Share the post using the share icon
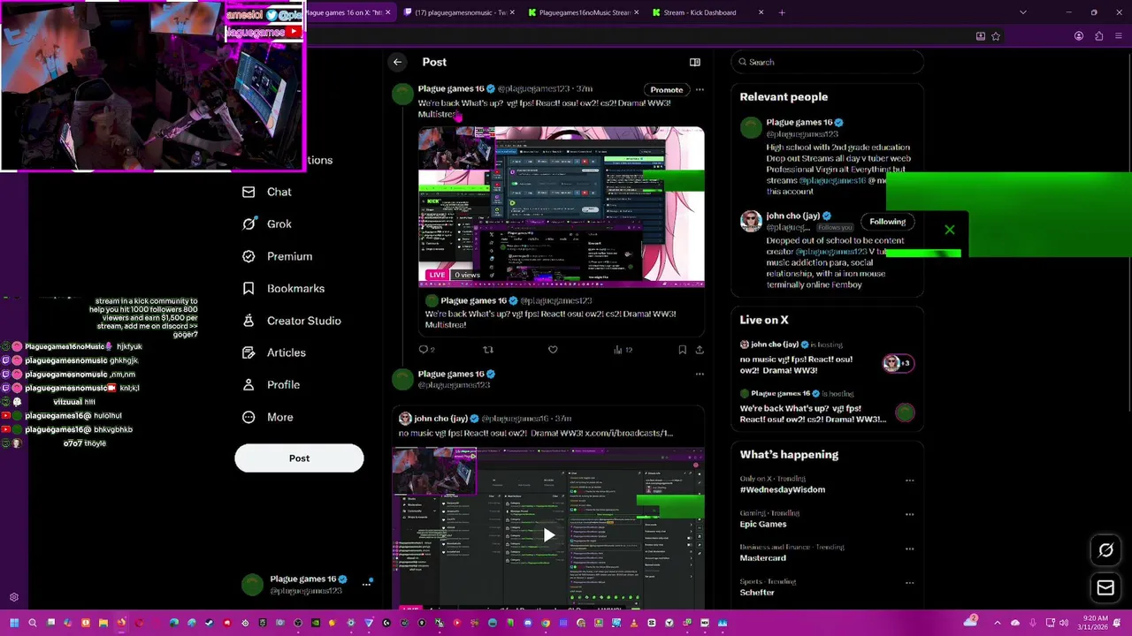 point(700,350)
